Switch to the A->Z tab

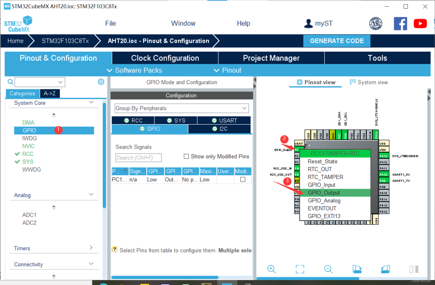(x=50, y=93)
